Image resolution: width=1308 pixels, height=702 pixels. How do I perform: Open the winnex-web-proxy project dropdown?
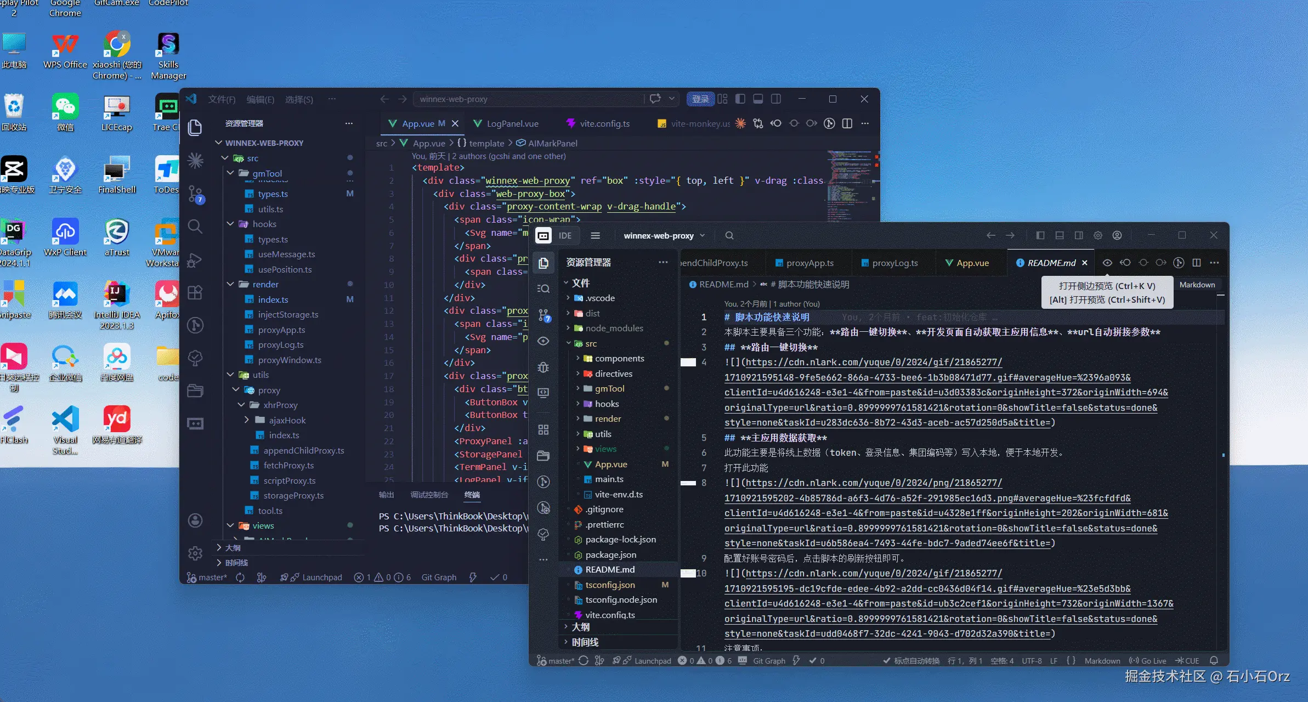click(664, 235)
